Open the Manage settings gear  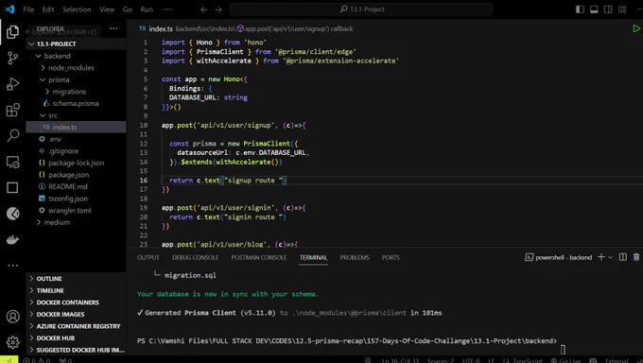[12, 341]
